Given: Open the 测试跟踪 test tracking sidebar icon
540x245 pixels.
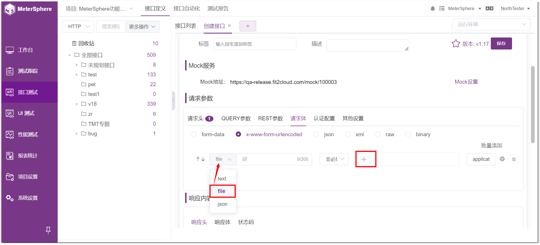Looking at the screenshot, I should [10, 71].
